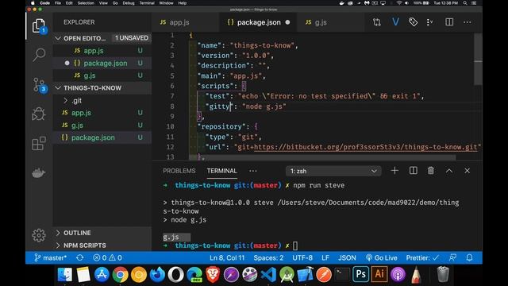Open the notifications bell in the status bar
The width and height of the screenshot is (508, 286).
click(469, 257)
